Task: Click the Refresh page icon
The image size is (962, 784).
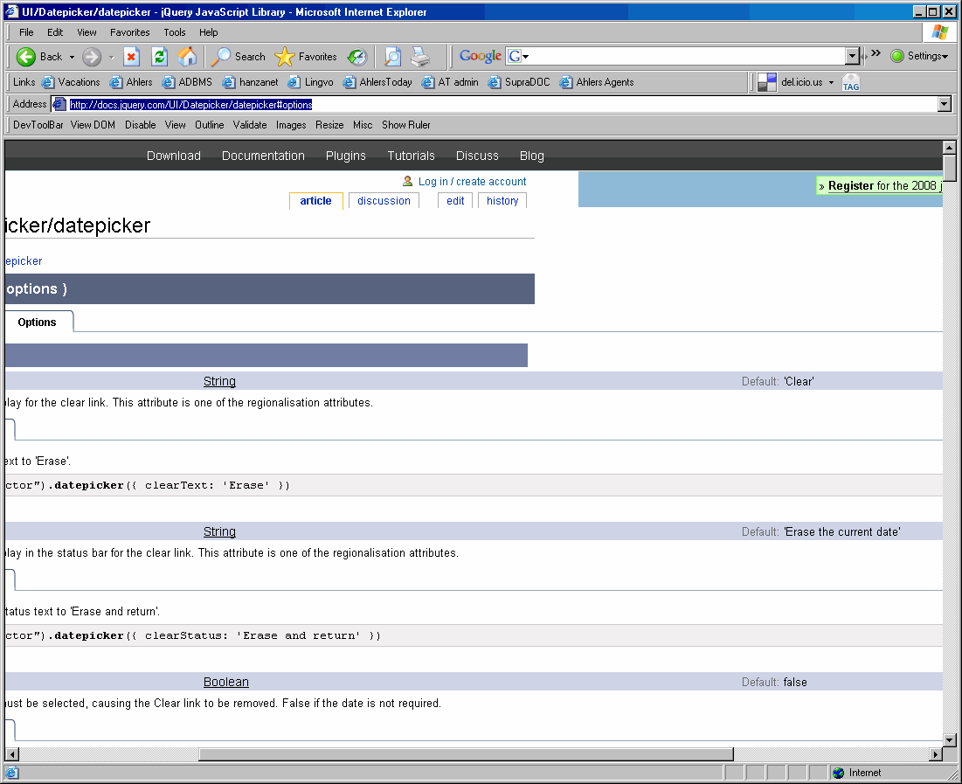Action: click(159, 57)
